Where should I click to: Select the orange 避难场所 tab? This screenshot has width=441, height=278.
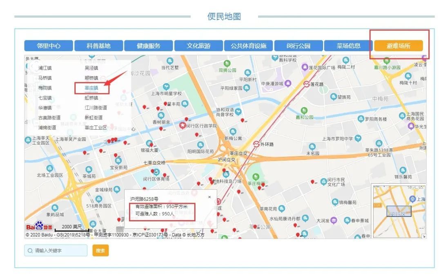[398, 46]
